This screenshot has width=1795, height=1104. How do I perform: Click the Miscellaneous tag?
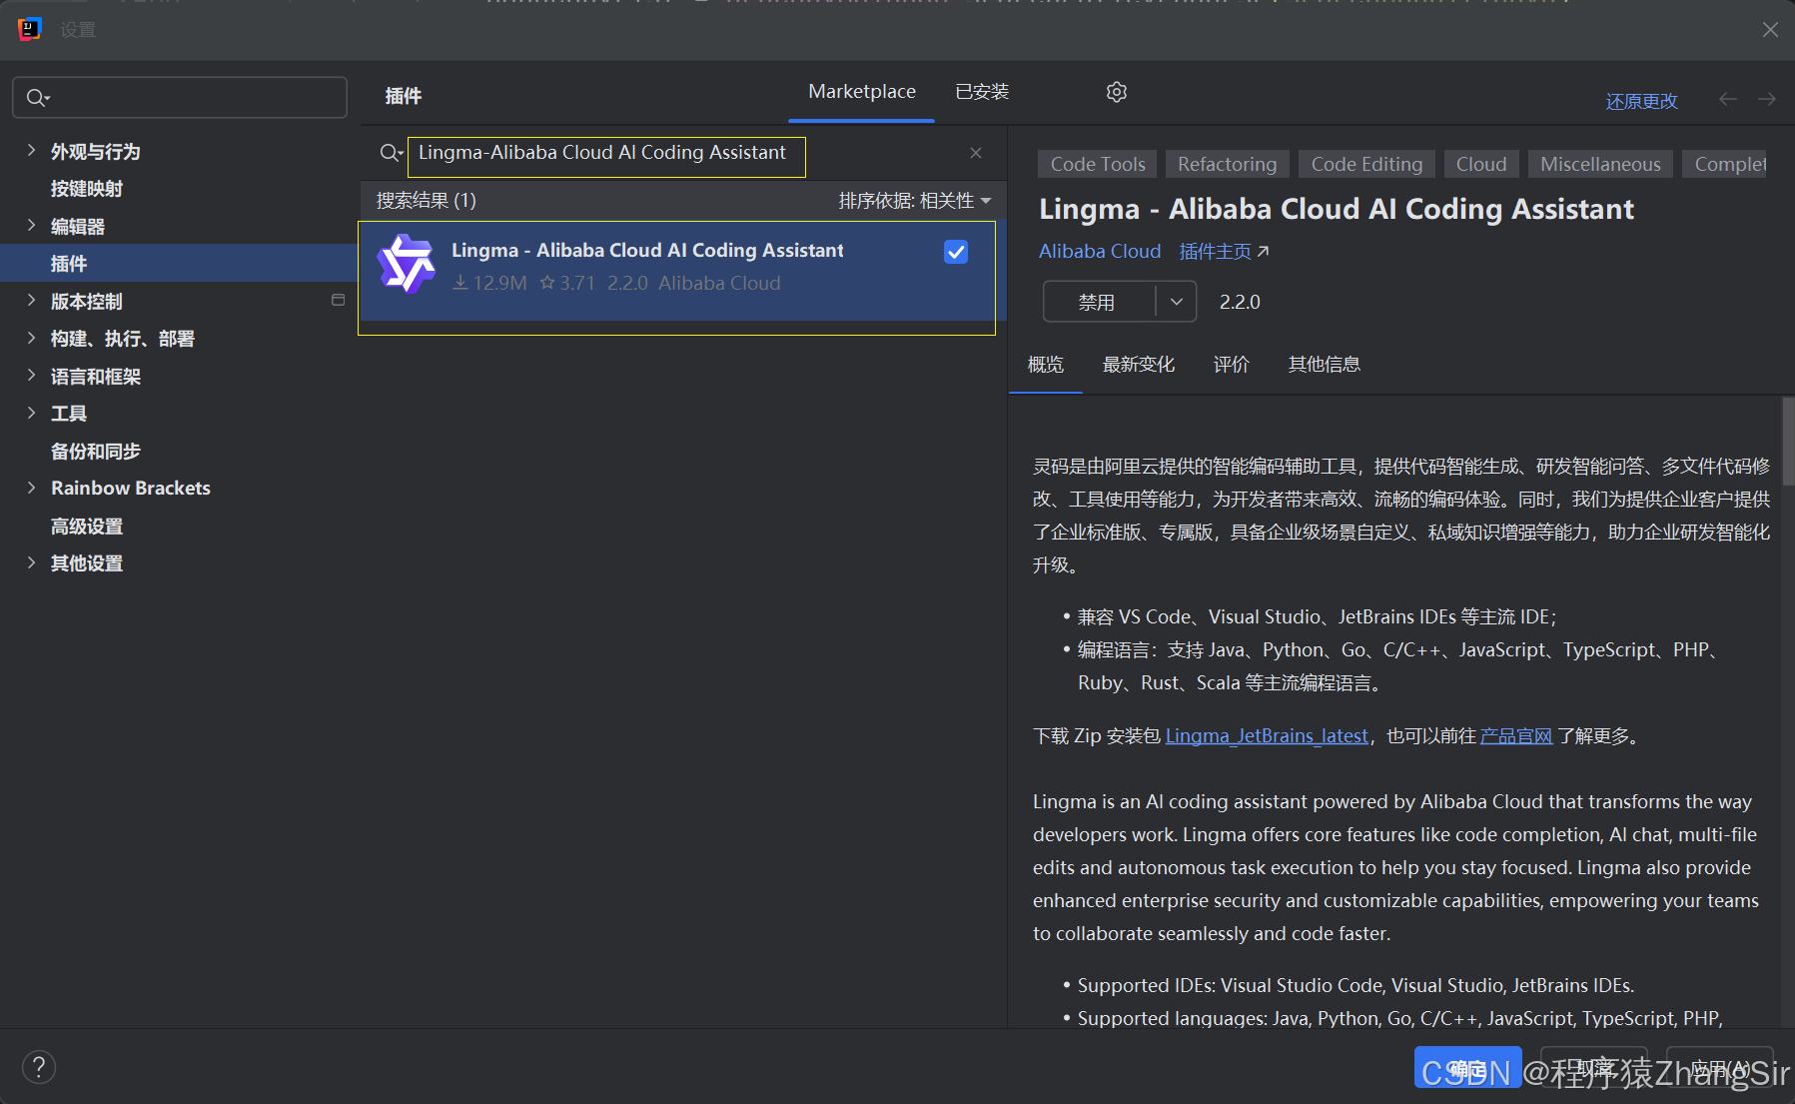point(1600,164)
